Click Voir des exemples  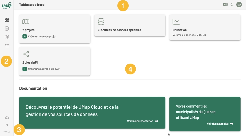220,124
